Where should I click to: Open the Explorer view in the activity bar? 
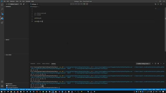(x=2, y=5)
